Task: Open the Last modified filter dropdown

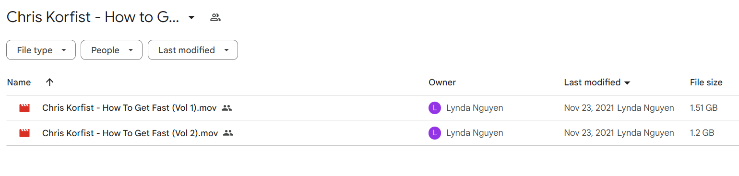Action: 193,50
